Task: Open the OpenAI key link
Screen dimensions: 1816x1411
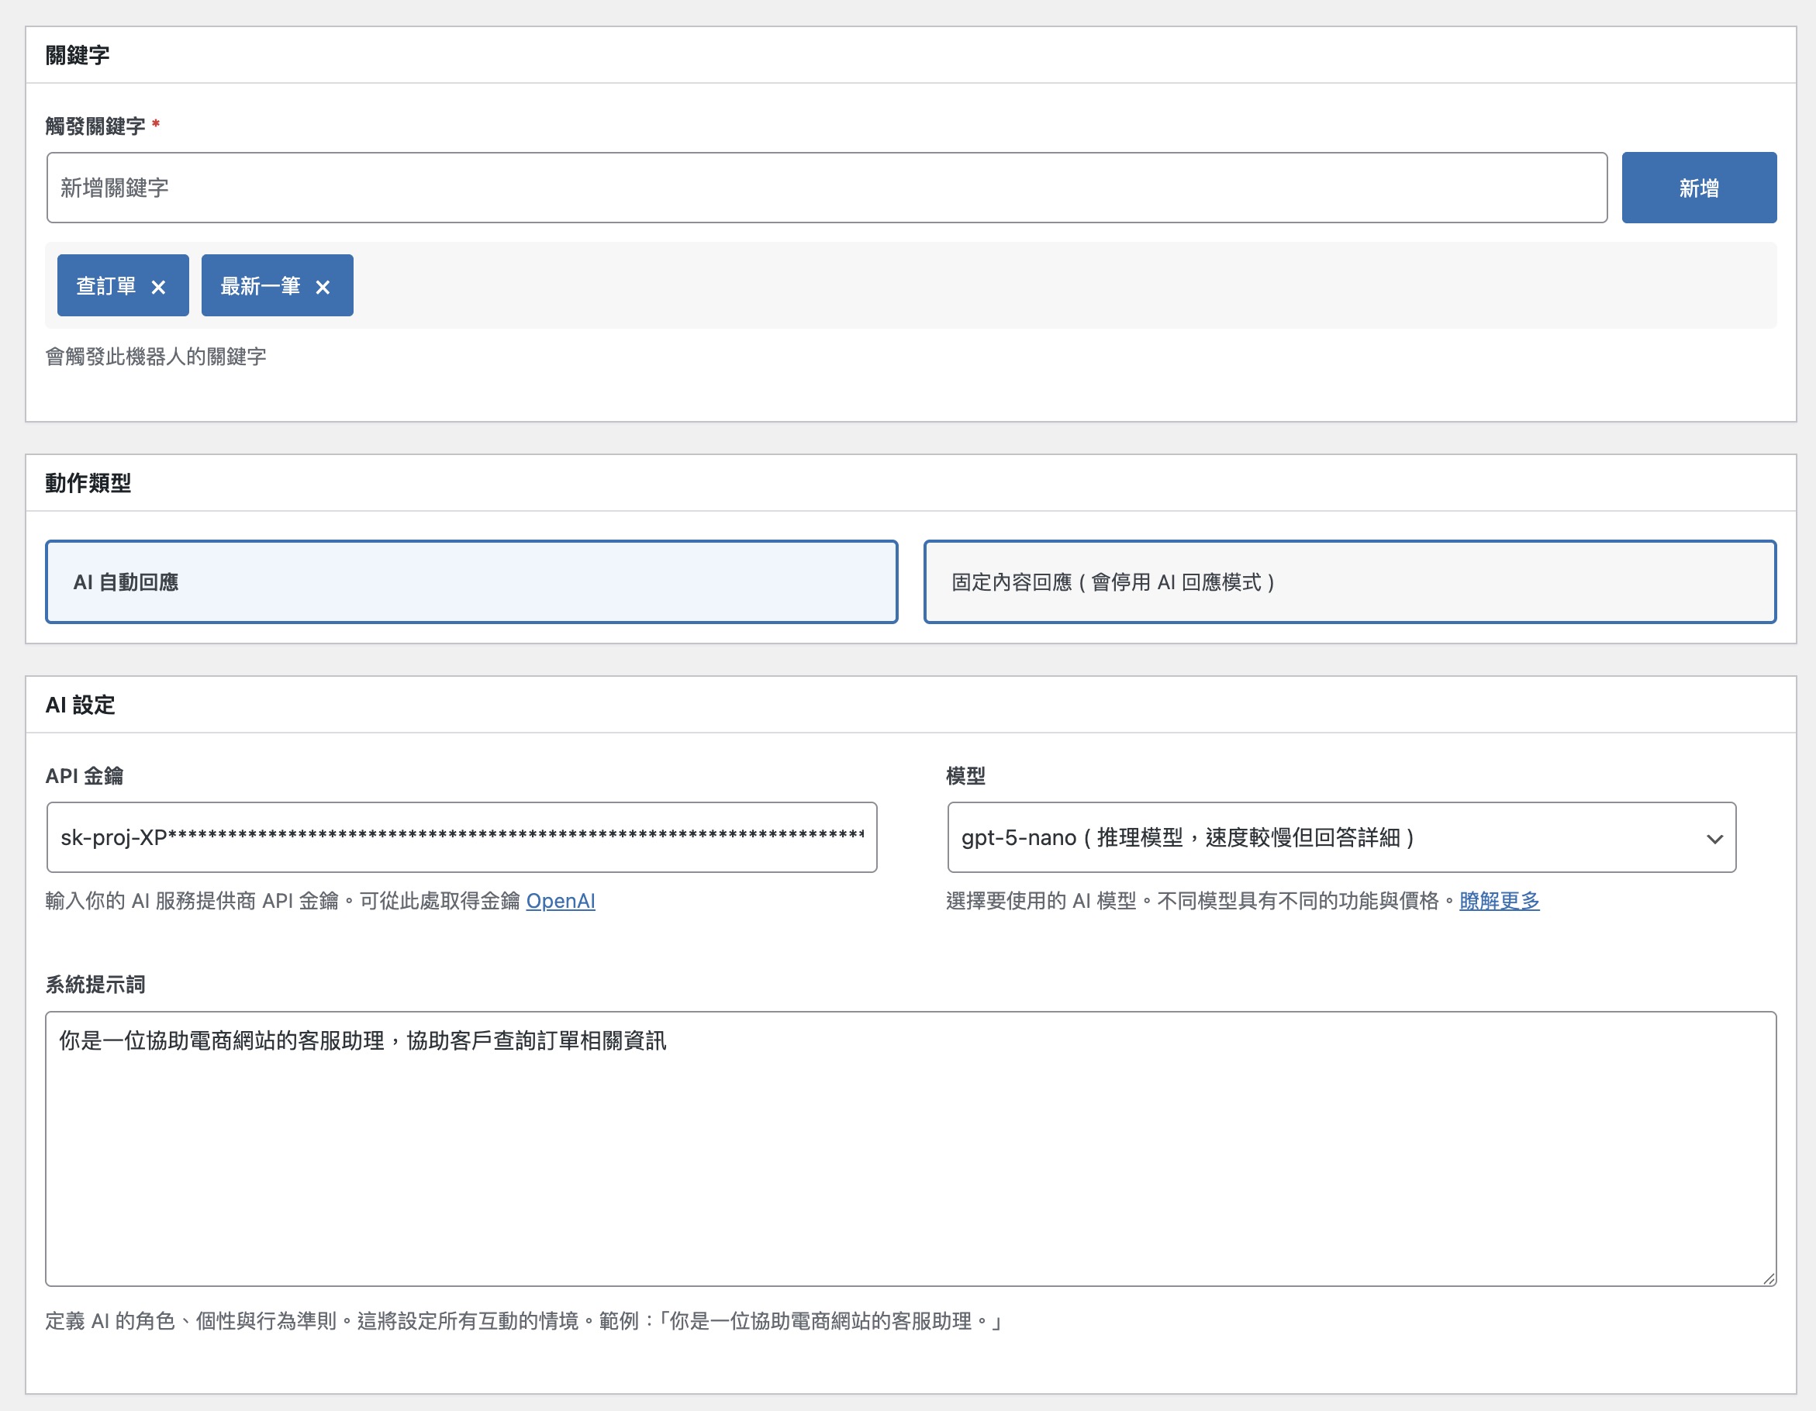Action: [x=560, y=900]
